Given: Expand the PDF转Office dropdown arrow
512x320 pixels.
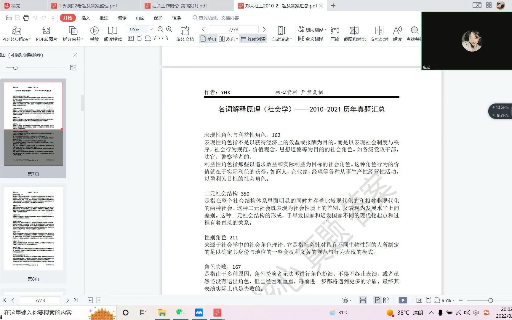Looking at the screenshot, I should pos(30,39).
